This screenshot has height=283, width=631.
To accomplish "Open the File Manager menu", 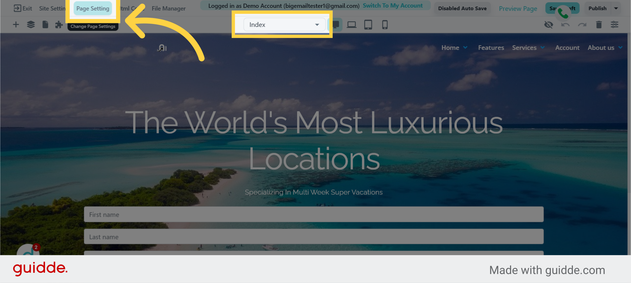I will point(169,9).
